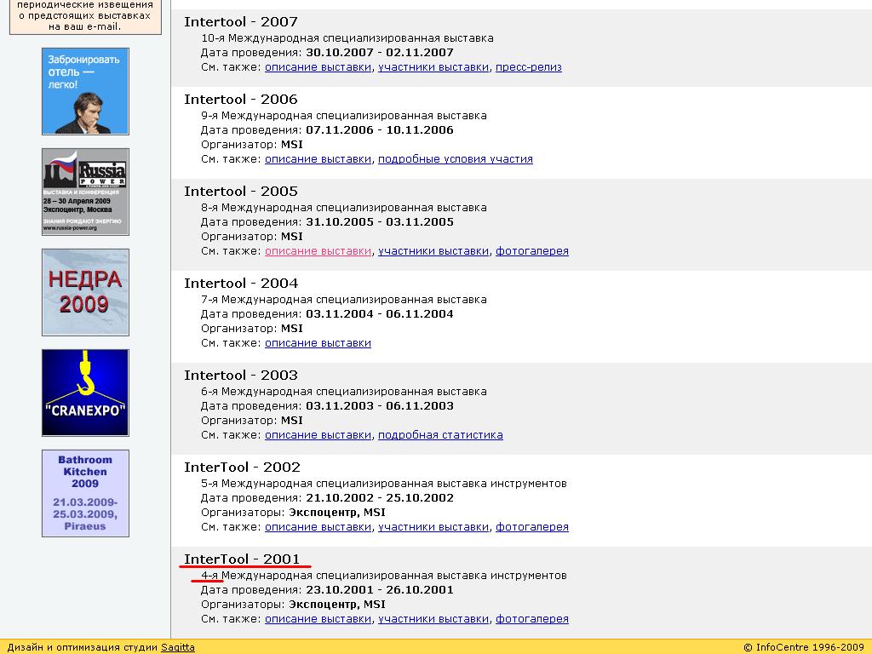Click organizer MSI under Intertool 2006
872x654 pixels.
click(x=292, y=145)
